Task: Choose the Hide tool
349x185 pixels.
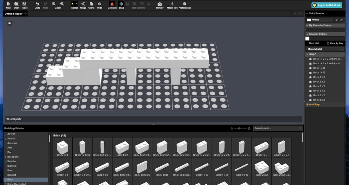Action: click(100, 5)
